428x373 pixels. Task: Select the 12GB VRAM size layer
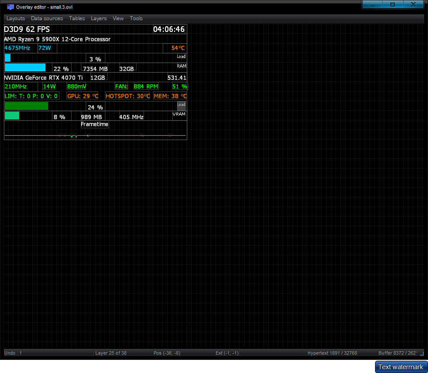[x=98, y=77]
